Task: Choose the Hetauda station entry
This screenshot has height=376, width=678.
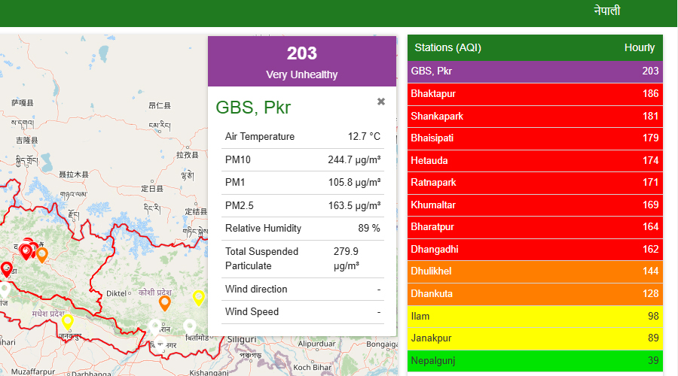Action: click(535, 161)
